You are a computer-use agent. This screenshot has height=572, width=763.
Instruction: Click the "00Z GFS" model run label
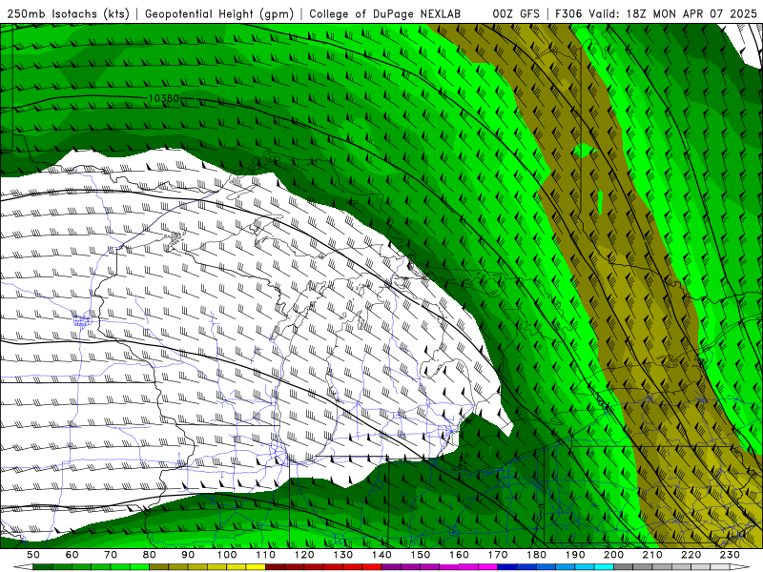516,14
